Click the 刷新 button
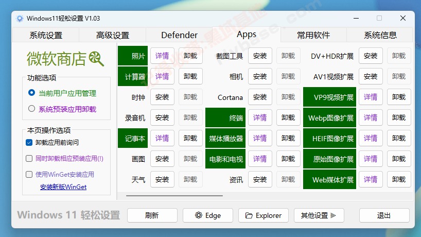This screenshot has height=237, width=421. tap(152, 215)
